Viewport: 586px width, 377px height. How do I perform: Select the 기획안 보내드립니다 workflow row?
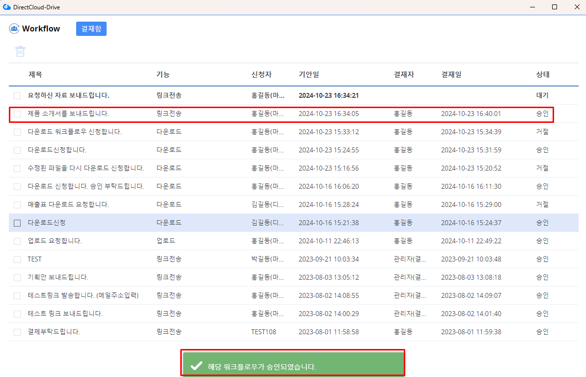point(58,277)
